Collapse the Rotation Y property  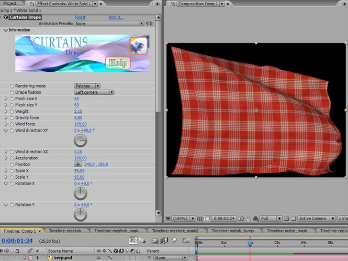click(x=6, y=205)
